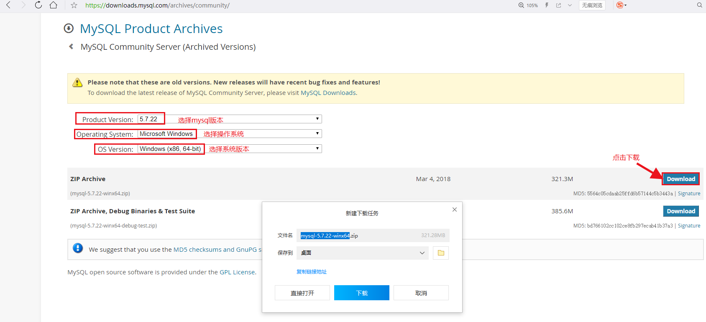Image resolution: width=706 pixels, height=322 pixels.
Task: Click the lightning bolt speed-mode icon
Action: (x=547, y=5)
